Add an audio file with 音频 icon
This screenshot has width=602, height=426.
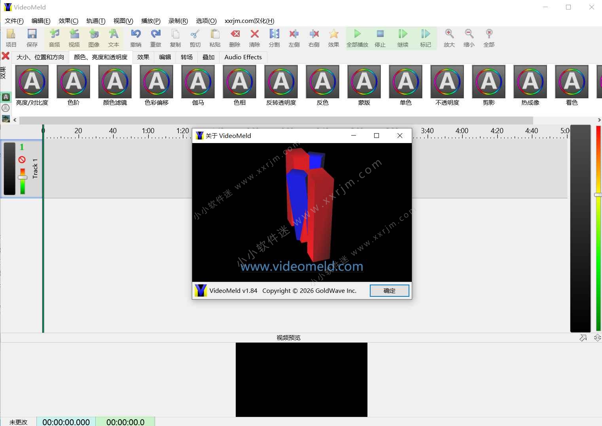point(54,38)
